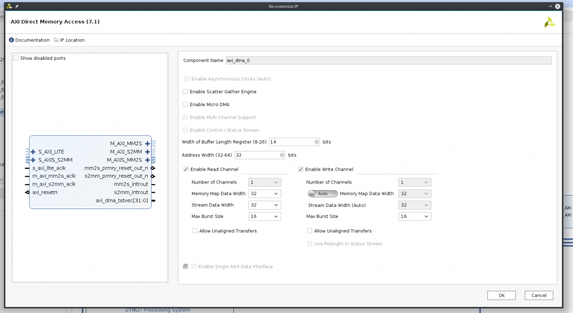Click the IP Location folder icon

tap(57, 40)
